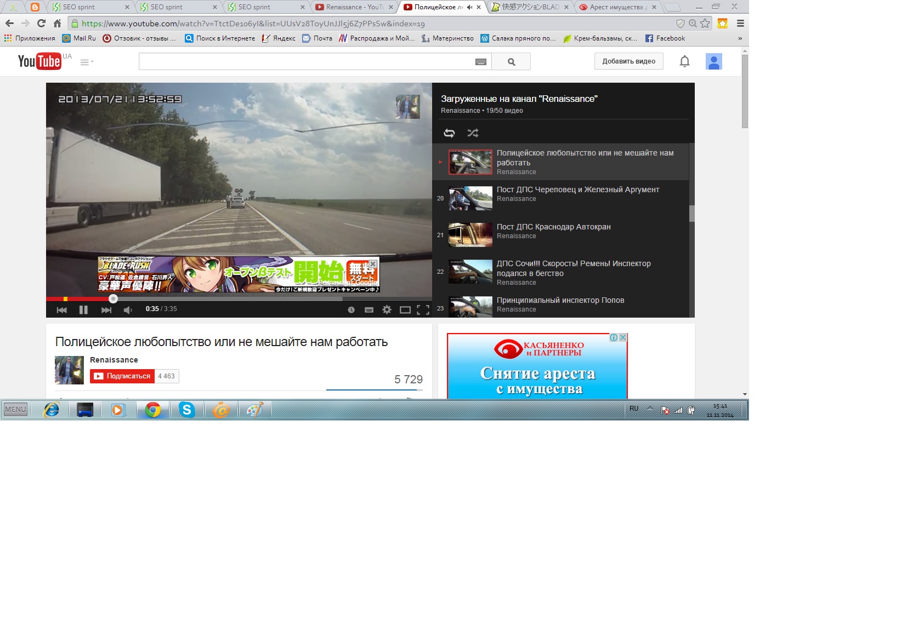
Task: Switch the player to theater mode
Action: [x=405, y=310]
